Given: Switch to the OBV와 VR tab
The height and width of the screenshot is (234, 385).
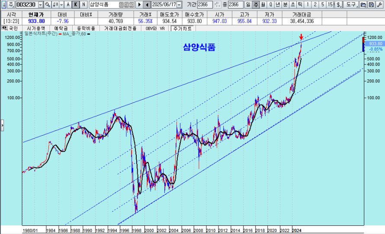Looking at the screenshot, I should coord(155,28).
